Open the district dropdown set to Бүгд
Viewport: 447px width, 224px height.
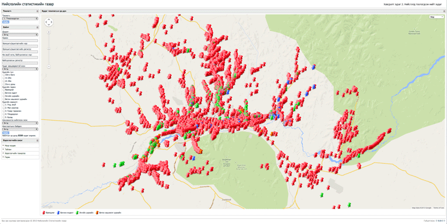click(x=20, y=35)
